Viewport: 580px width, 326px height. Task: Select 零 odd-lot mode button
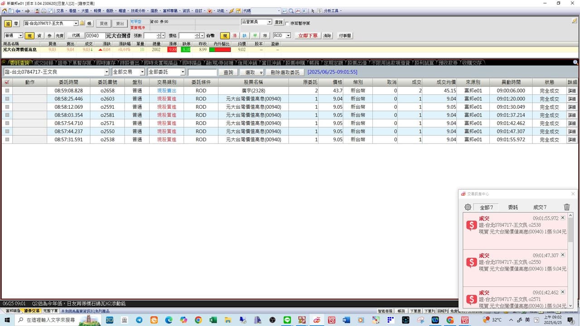(x=16, y=24)
